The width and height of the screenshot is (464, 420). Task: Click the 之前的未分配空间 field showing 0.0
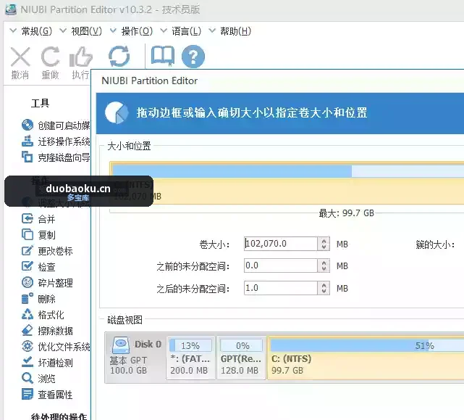(281, 265)
